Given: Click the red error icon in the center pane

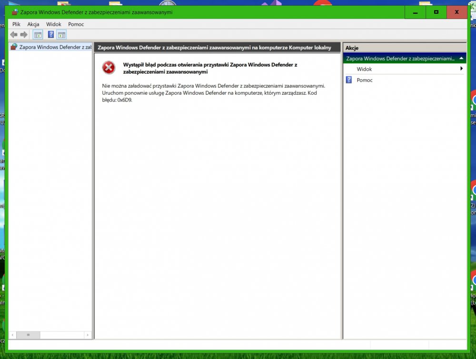Looking at the screenshot, I should point(109,68).
